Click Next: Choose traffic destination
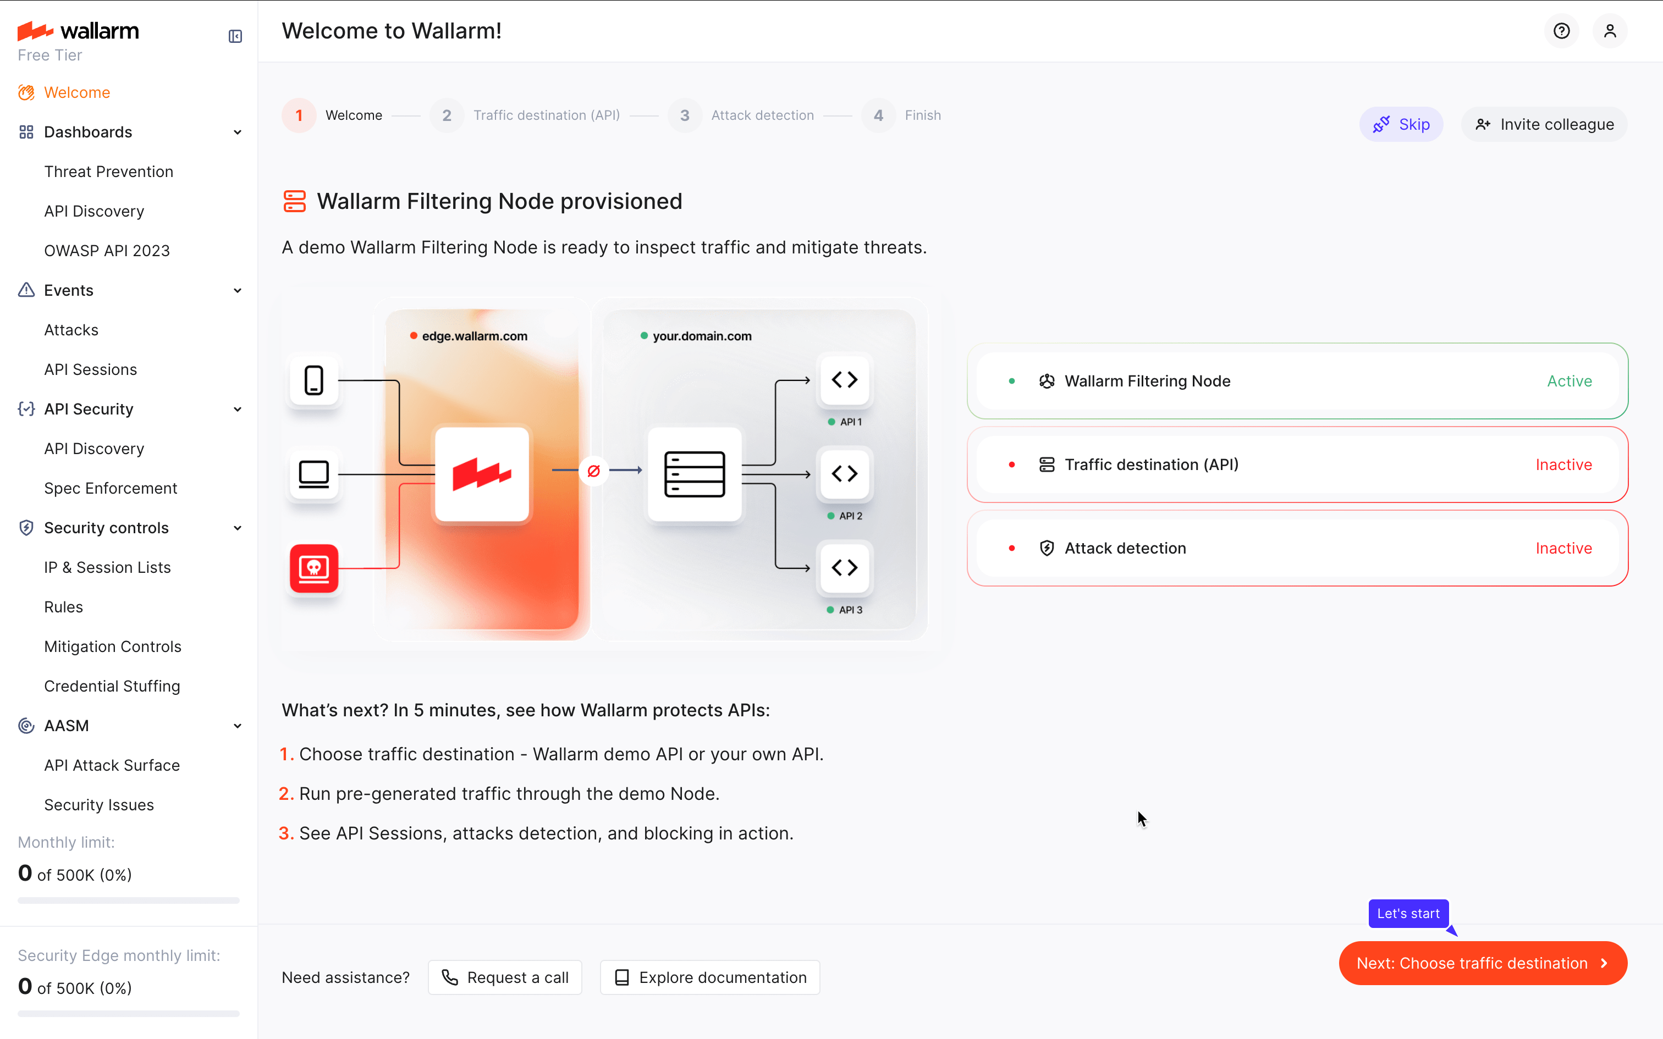Image resolution: width=1663 pixels, height=1039 pixels. pos(1482,963)
